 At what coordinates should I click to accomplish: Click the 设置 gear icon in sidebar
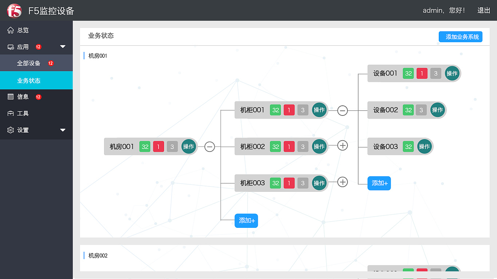[x=10, y=130]
